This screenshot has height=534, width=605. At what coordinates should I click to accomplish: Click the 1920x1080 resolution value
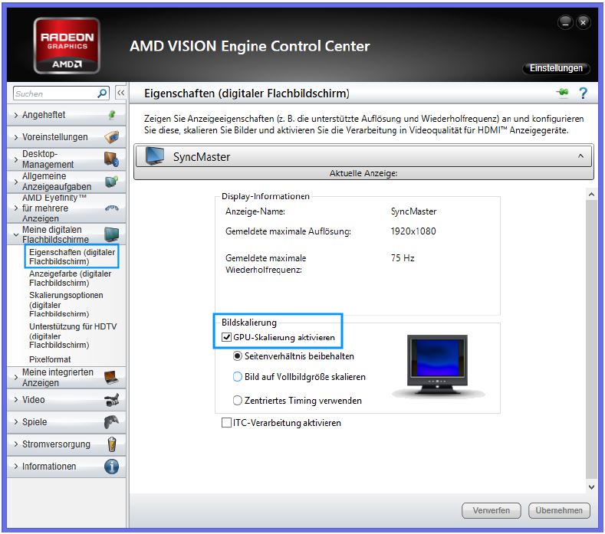[x=413, y=231]
